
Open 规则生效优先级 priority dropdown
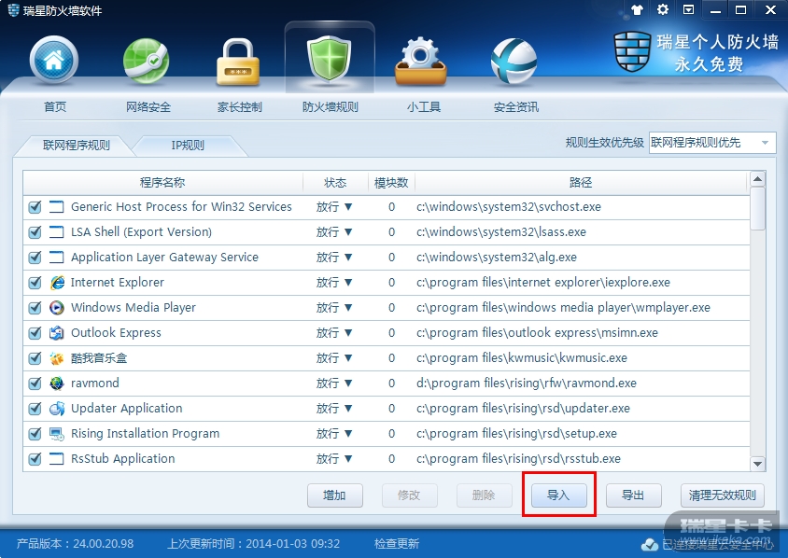click(x=712, y=143)
